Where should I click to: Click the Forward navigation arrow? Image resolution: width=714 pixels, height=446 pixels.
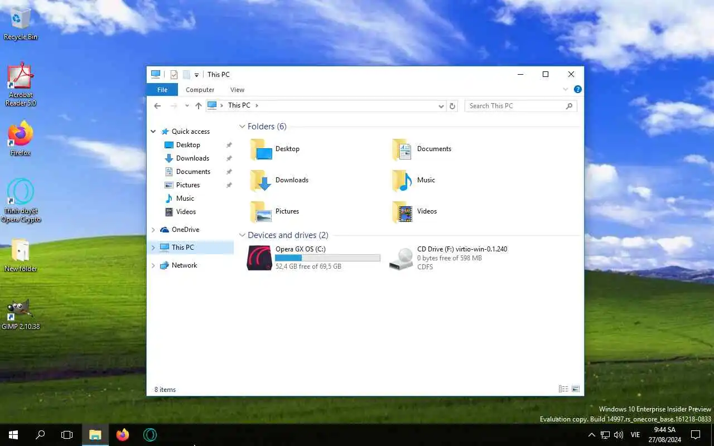pyautogui.click(x=173, y=106)
